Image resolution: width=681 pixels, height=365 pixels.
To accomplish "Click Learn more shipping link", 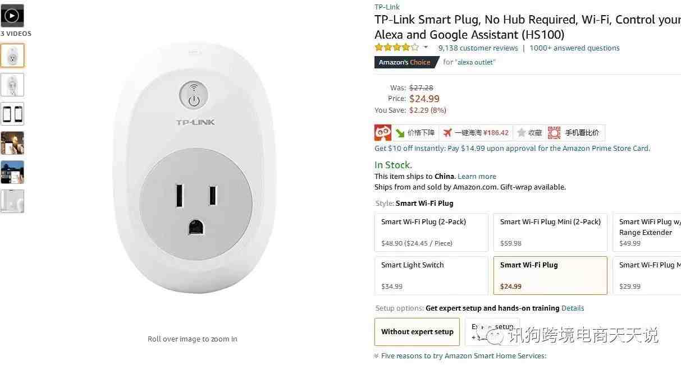I will (477, 176).
